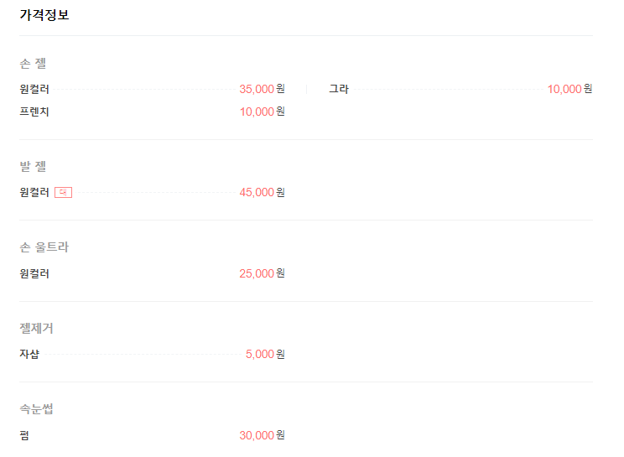Click the 그라 item
Screen dimensions: 624x457
[339, 89]
